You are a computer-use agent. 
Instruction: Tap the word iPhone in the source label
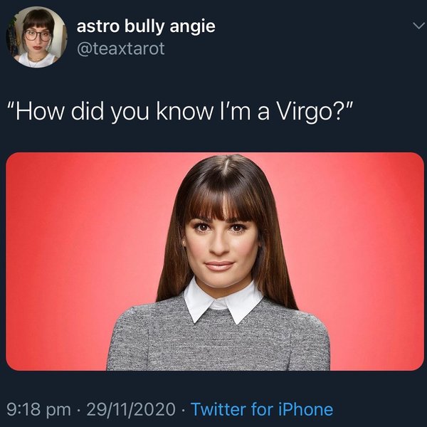[x=305, y=409]
